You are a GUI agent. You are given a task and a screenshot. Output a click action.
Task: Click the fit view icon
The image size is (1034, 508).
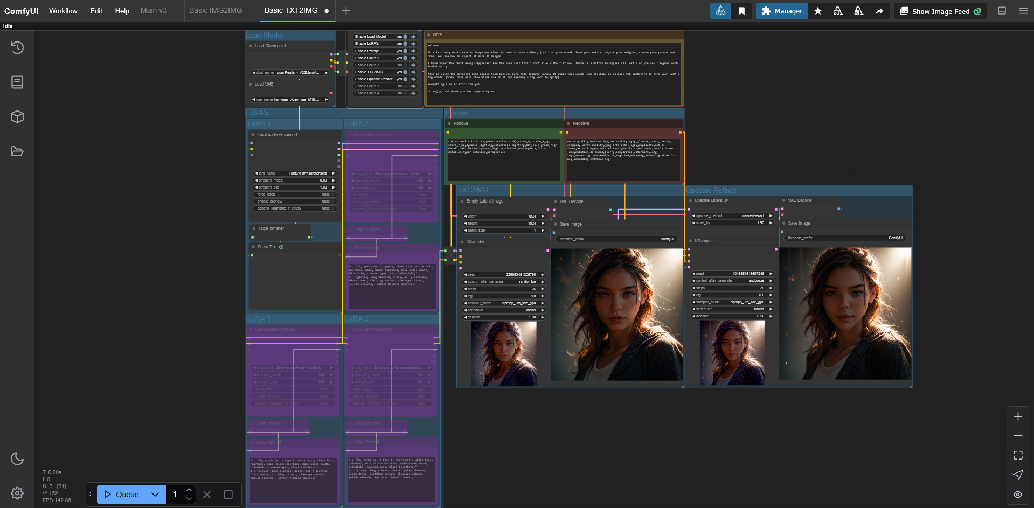coord(1018,455)
